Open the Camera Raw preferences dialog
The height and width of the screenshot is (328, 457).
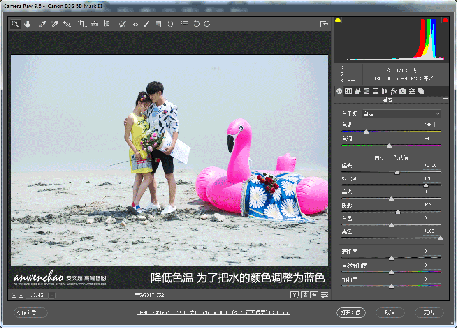pos(185,23)
